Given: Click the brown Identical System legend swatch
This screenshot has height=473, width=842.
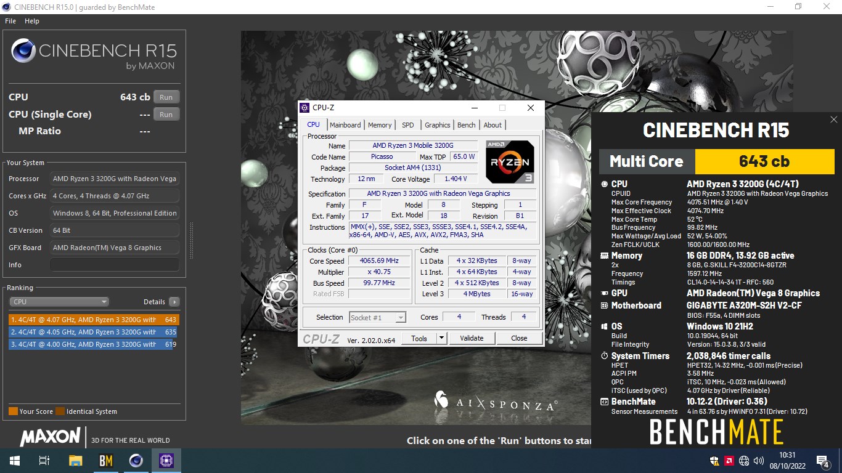Looking at the screenshot, I should pos(60,411).
